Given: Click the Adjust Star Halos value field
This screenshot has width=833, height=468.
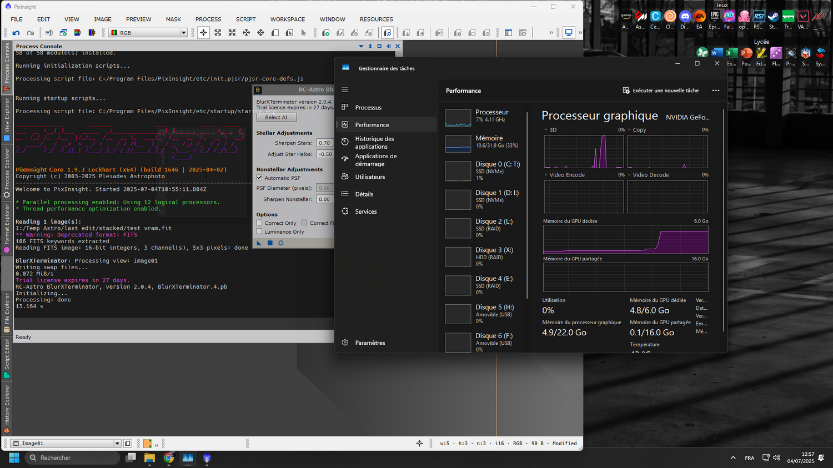Looking at the screenshot, I should tap(324, 154).
